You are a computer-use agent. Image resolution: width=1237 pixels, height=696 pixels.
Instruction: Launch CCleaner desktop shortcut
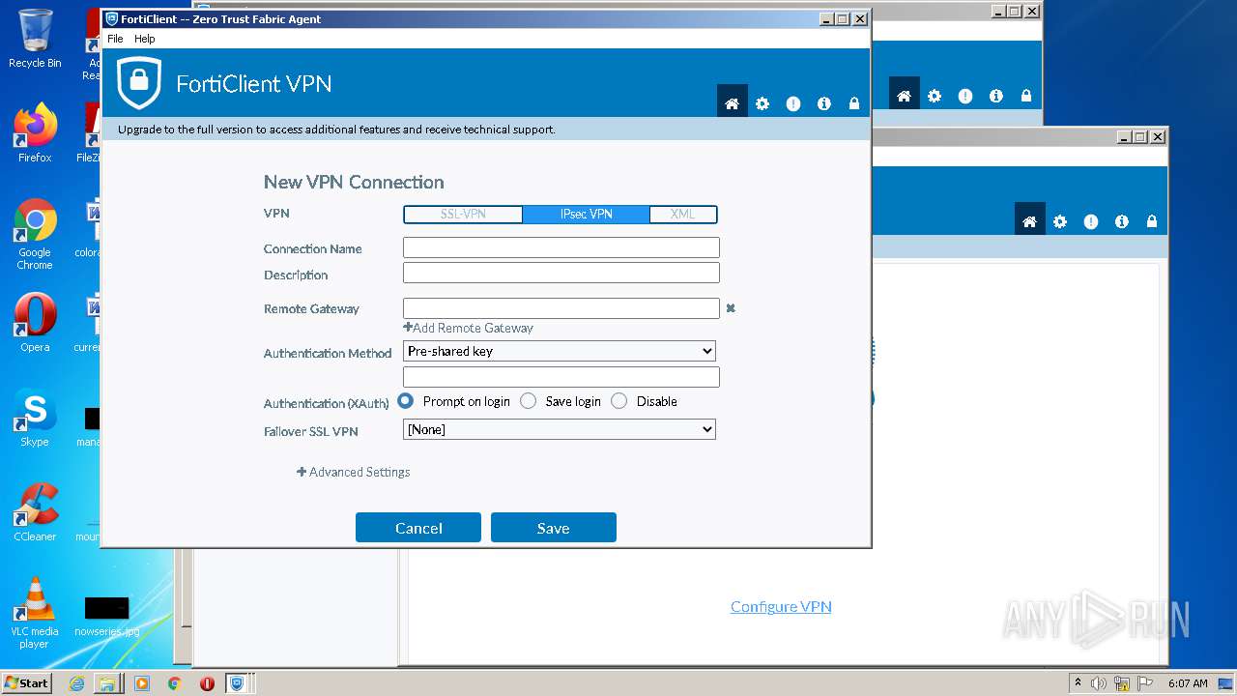[35, 512]
